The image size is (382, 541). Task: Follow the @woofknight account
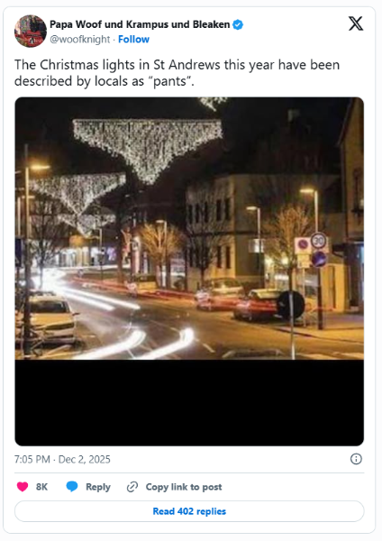(x=133, y=40)
